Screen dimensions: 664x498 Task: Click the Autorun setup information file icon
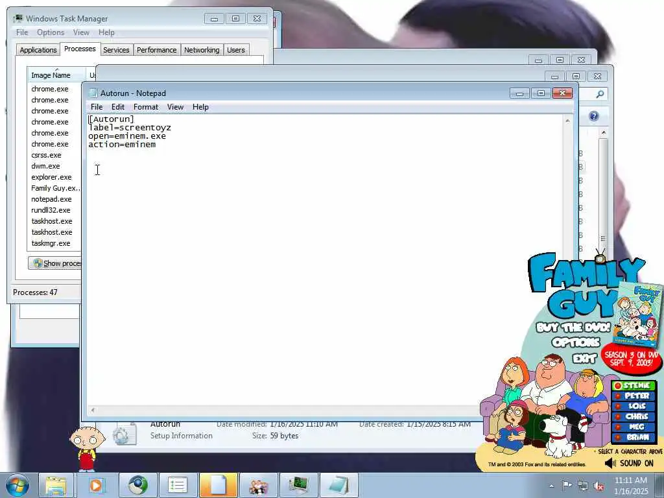pos(124,434)
